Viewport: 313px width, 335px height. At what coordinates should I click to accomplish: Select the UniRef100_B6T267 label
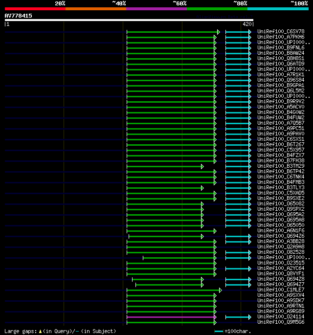tap(281, 144)
